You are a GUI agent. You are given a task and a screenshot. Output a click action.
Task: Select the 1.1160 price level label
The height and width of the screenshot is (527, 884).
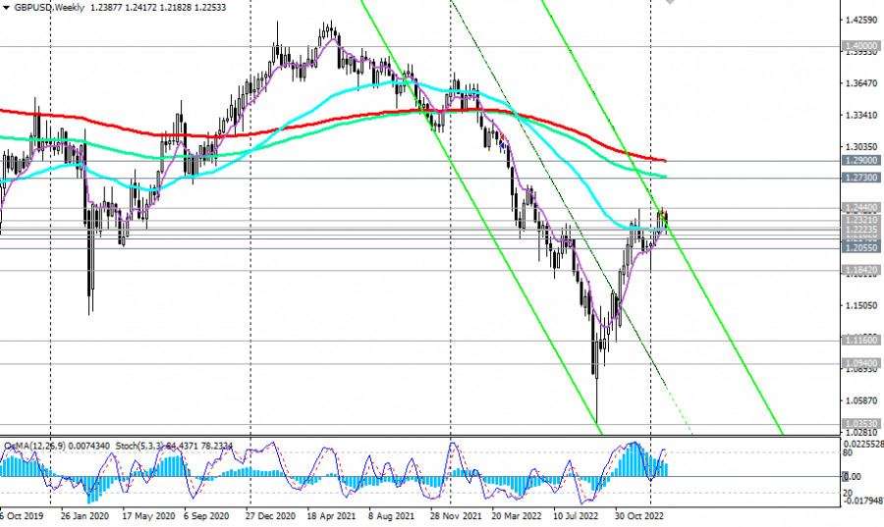point(860,340)
